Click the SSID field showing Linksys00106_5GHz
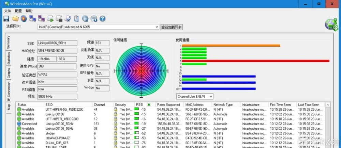The image size is (341, 148). (x=57, y=43)
